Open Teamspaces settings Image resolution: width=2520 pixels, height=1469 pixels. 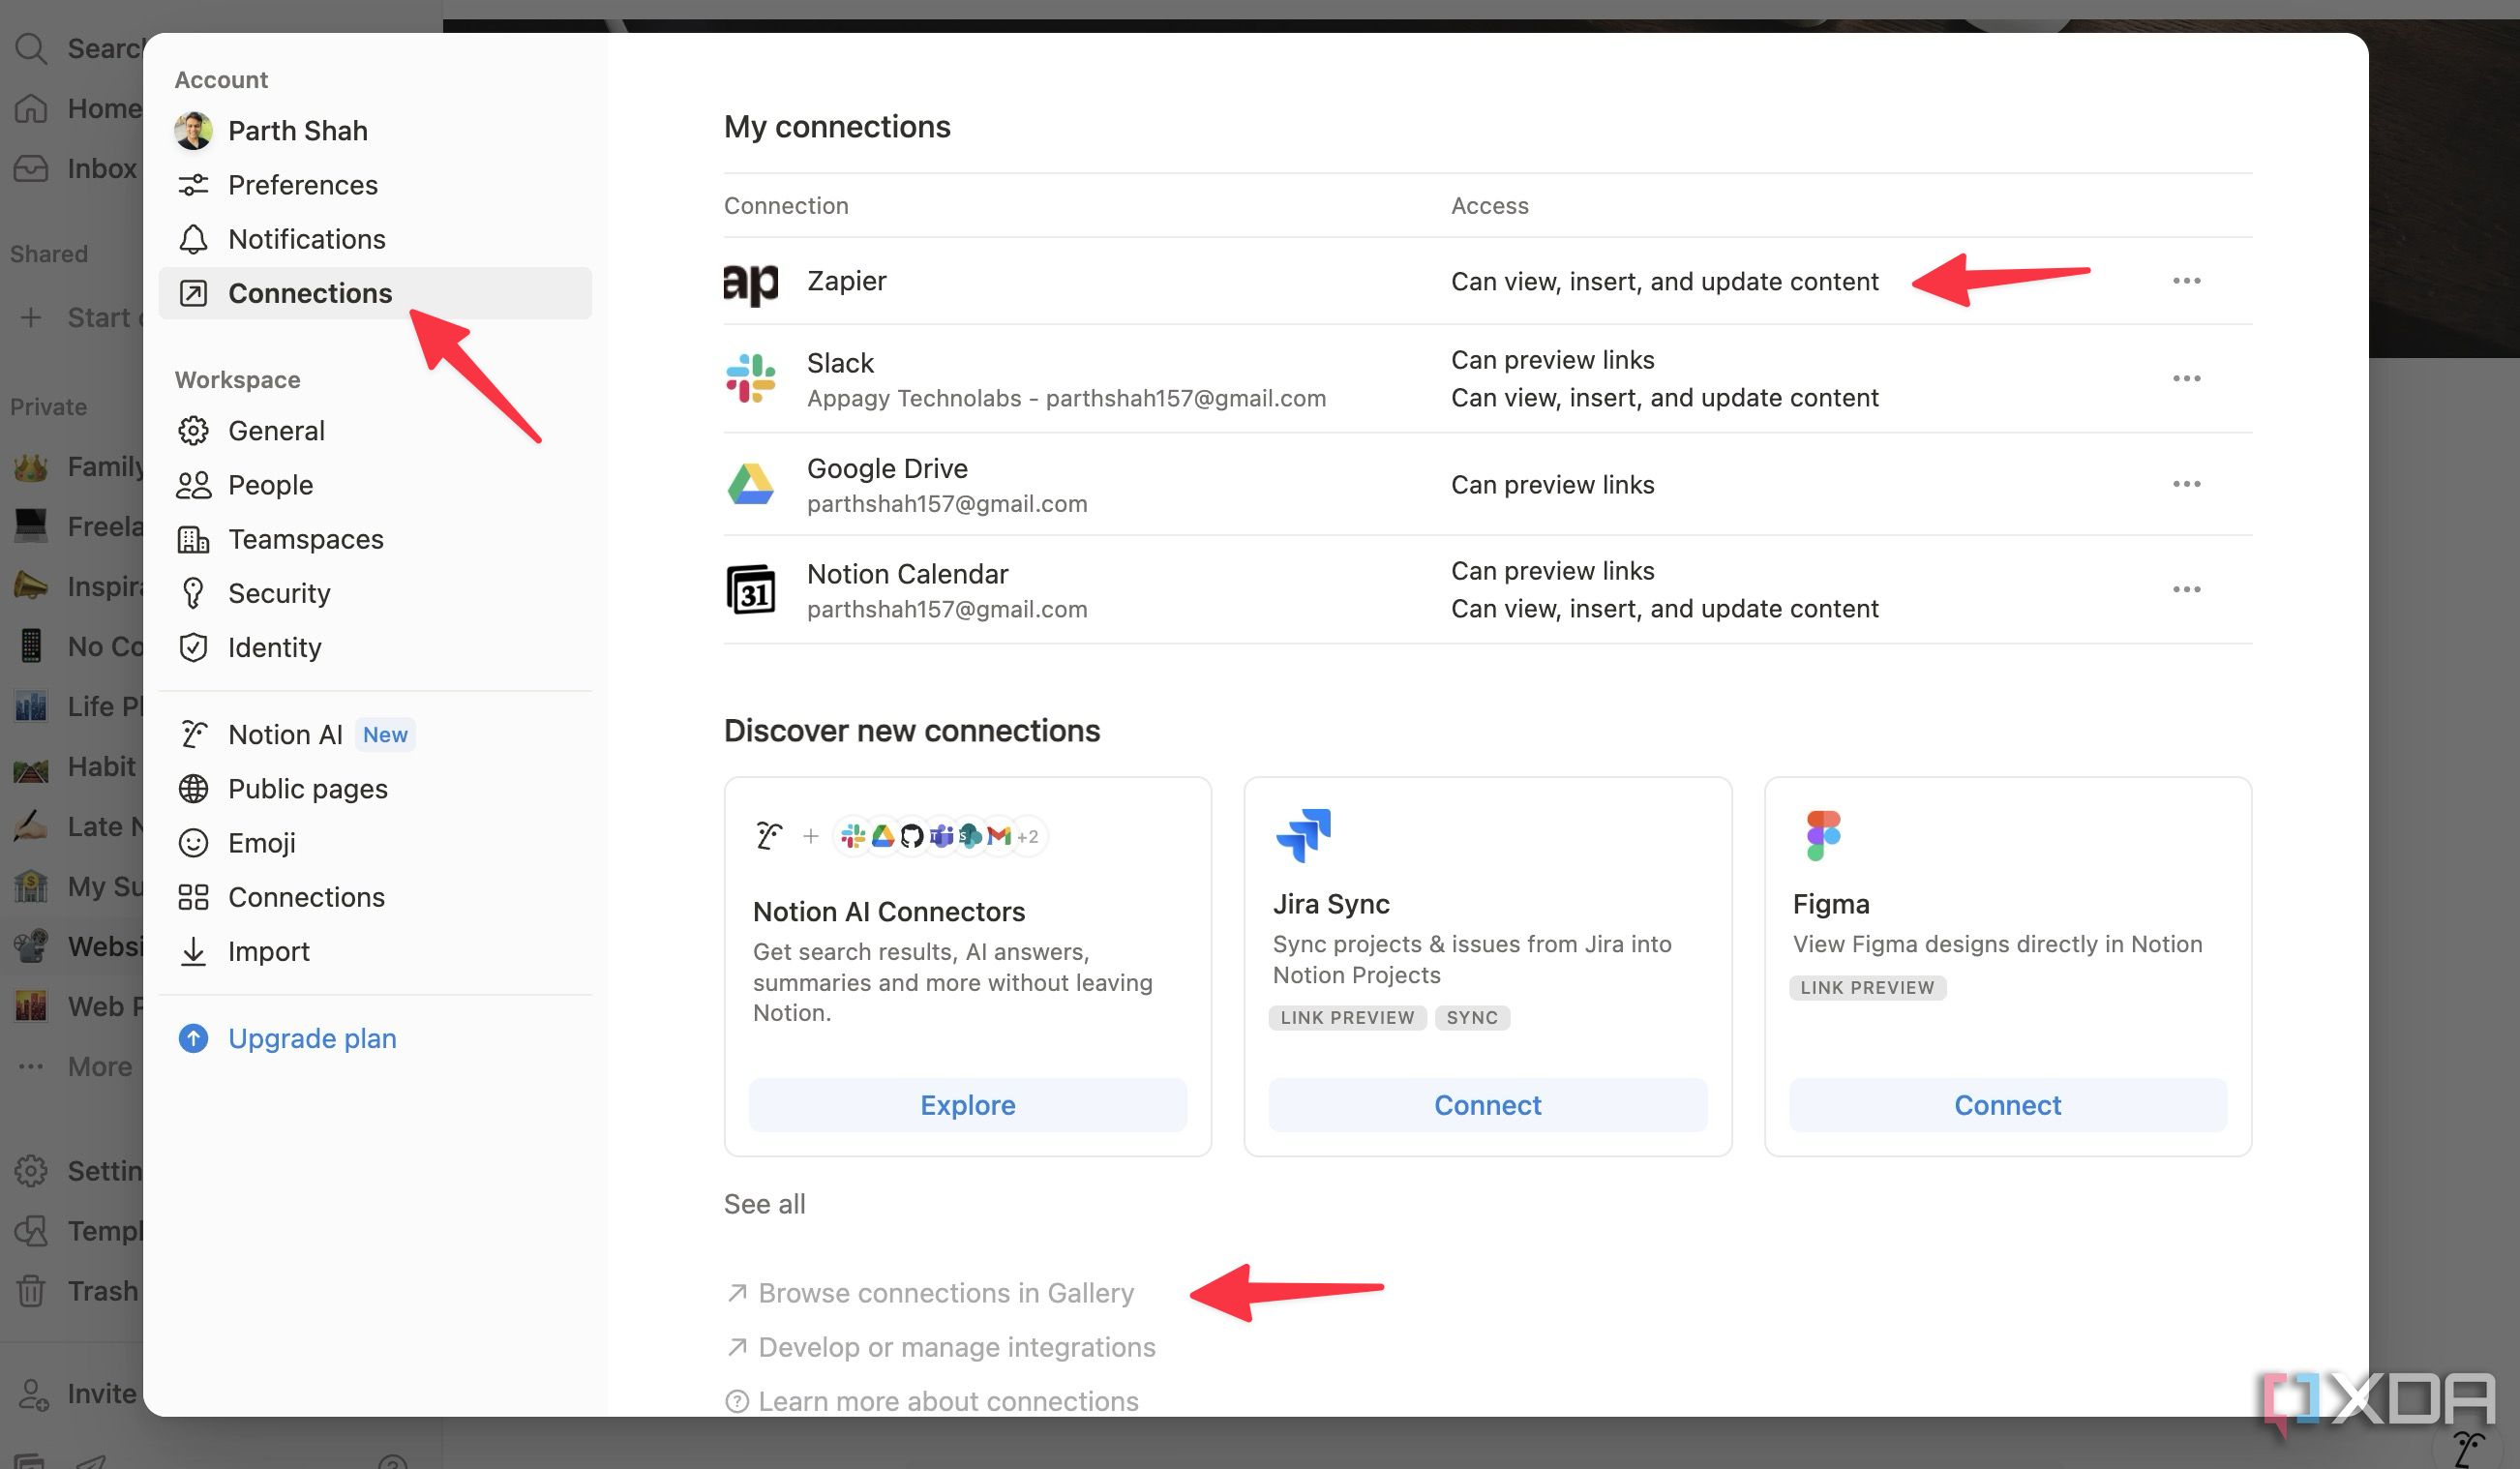(x=375, y=539)
